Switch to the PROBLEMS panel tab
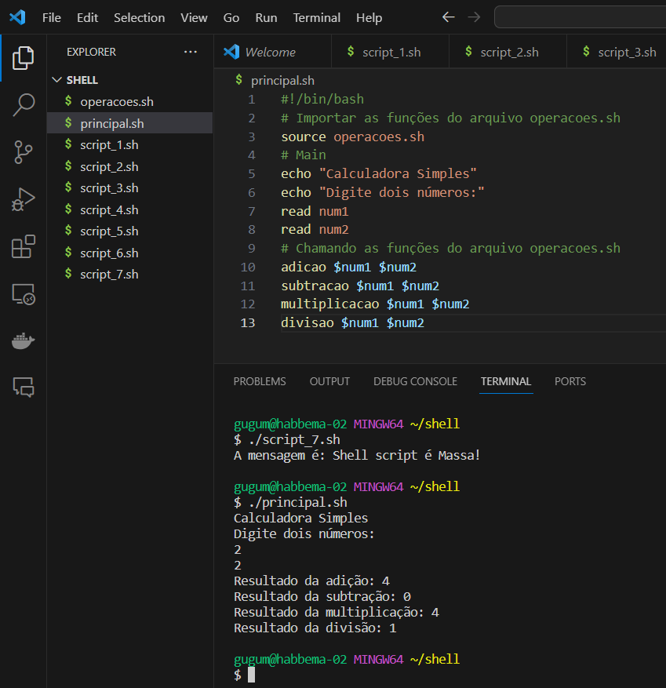Viewport: 666px width, 688px height. (260, 382)
